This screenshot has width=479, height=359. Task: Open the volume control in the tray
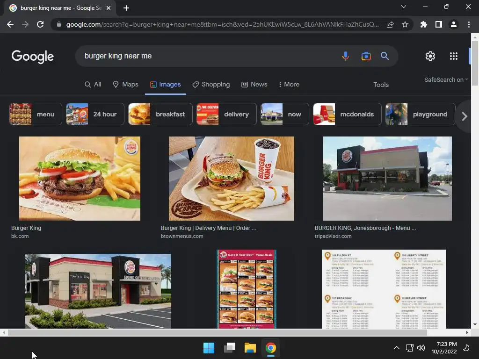[421, 348]
